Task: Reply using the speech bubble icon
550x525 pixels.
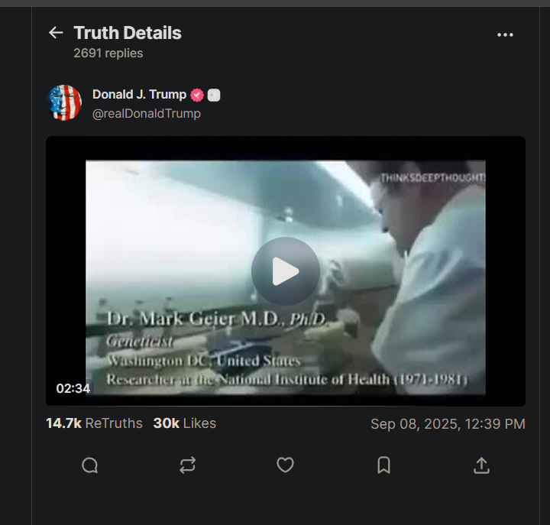Action: coord(90,465)
